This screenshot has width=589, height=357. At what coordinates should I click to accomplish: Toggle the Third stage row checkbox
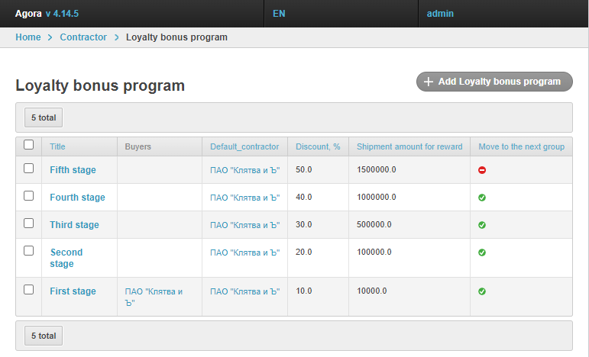point(29,224)
